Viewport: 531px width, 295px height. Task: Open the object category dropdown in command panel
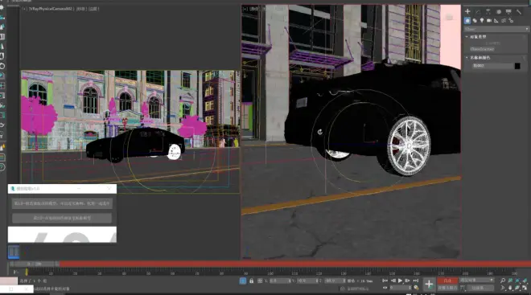click(x=496, y=29)
